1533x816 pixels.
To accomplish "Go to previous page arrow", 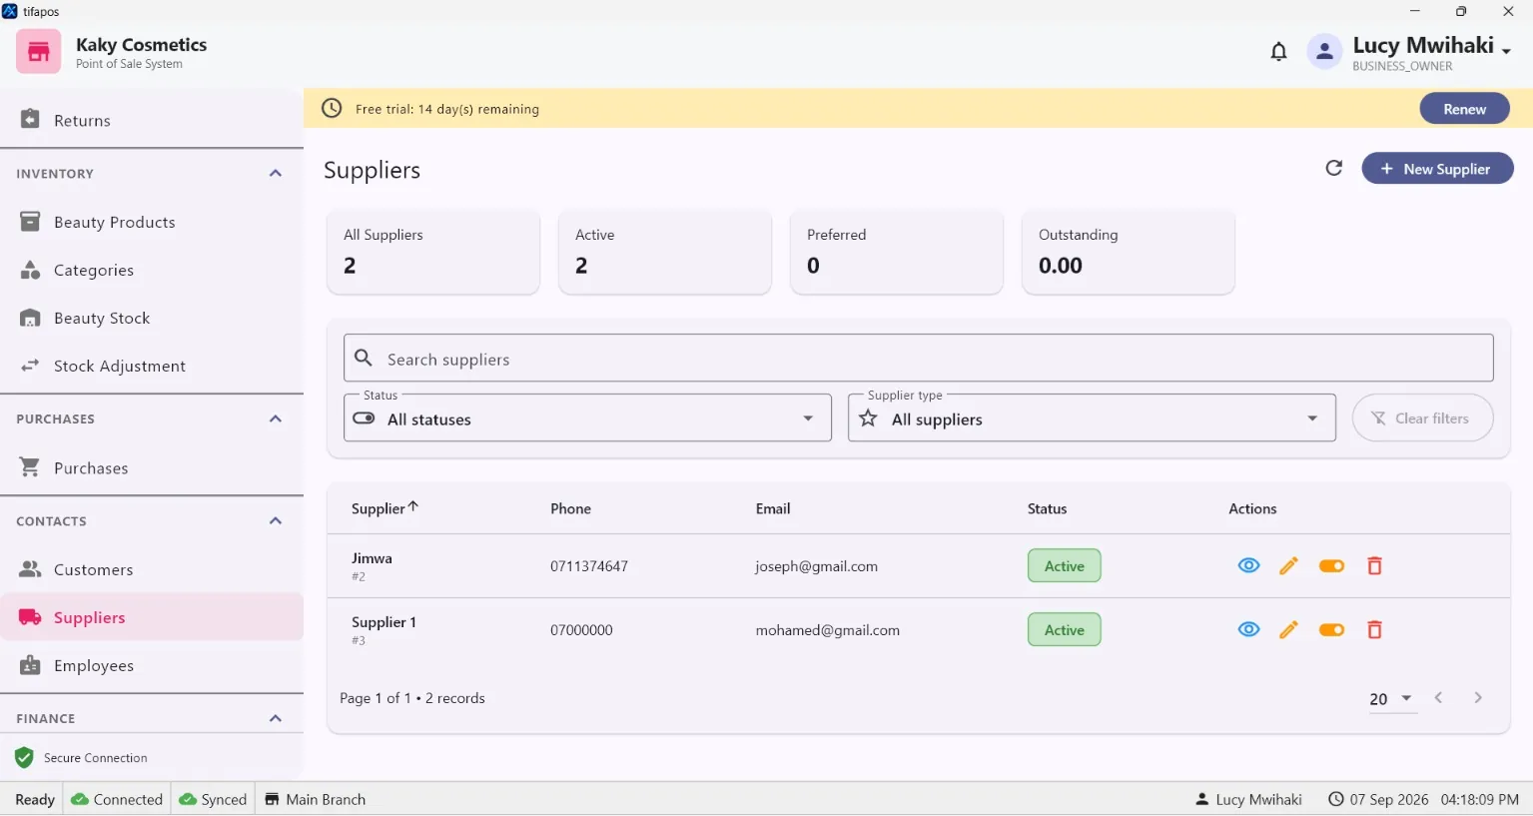I will tap(1438, 698).
